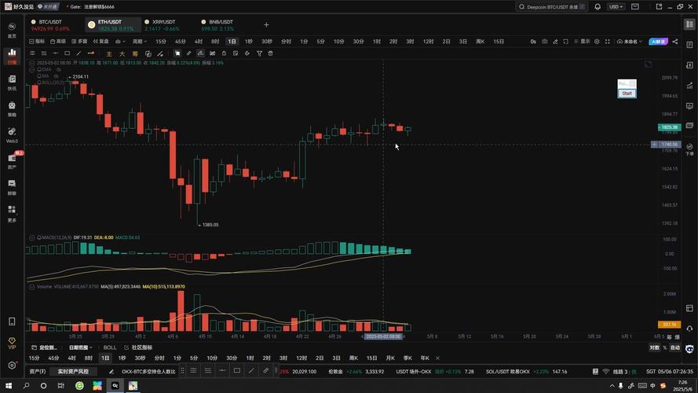The image size is (698, 393).
Task: Click the share icon beside AI button
Action: [x=675, y=42]
